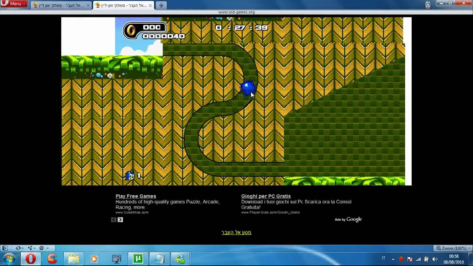The image size is (473, 266).
Task: Open the volume speaker tray icon
Action: [x=435, y=259]
